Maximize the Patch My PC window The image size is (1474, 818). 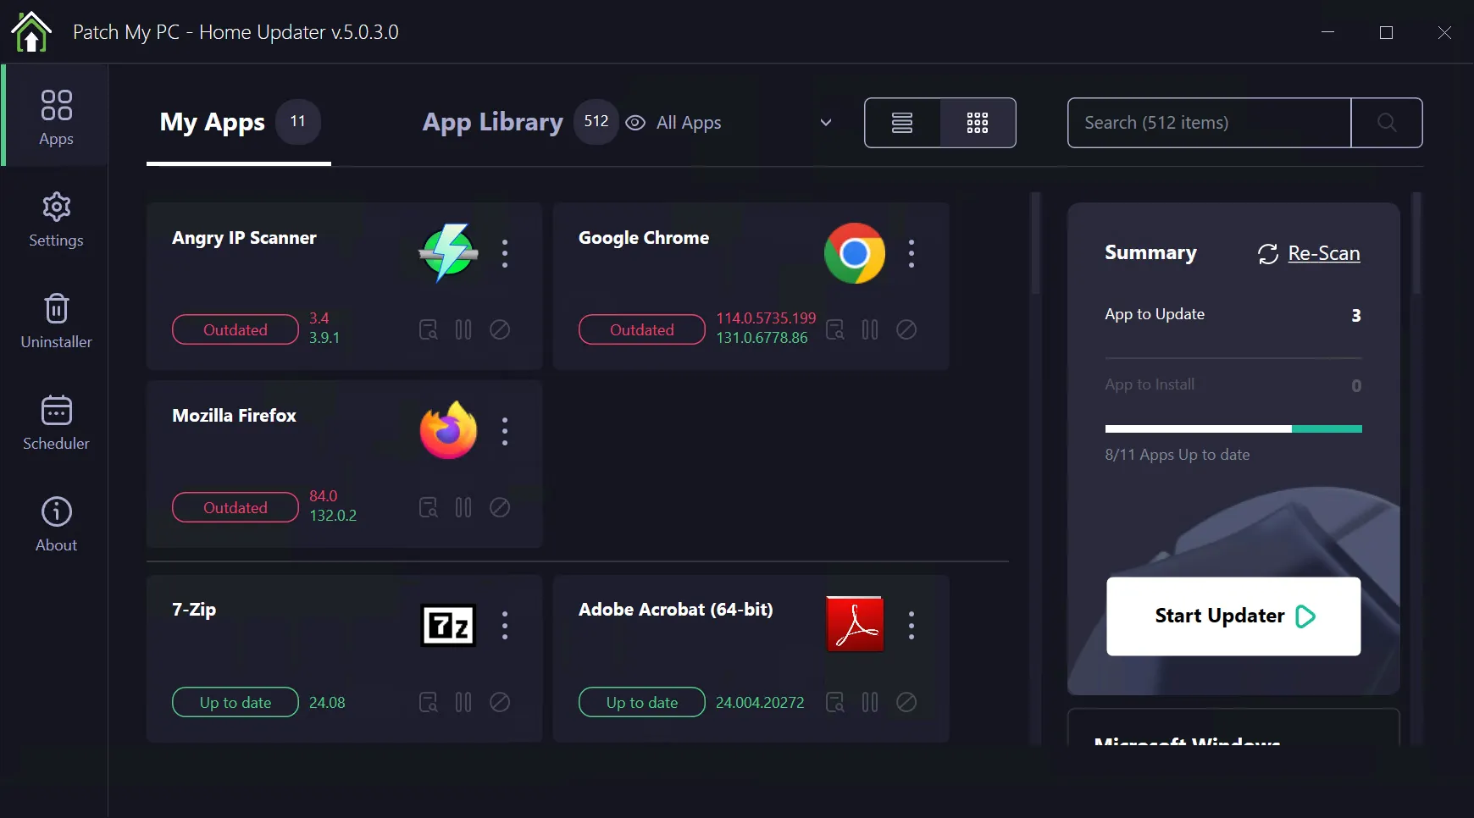click(1387, 32)
